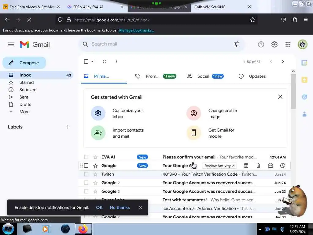
Task: Close the desktop notifications prompt
Action: [x=140, y=208]
